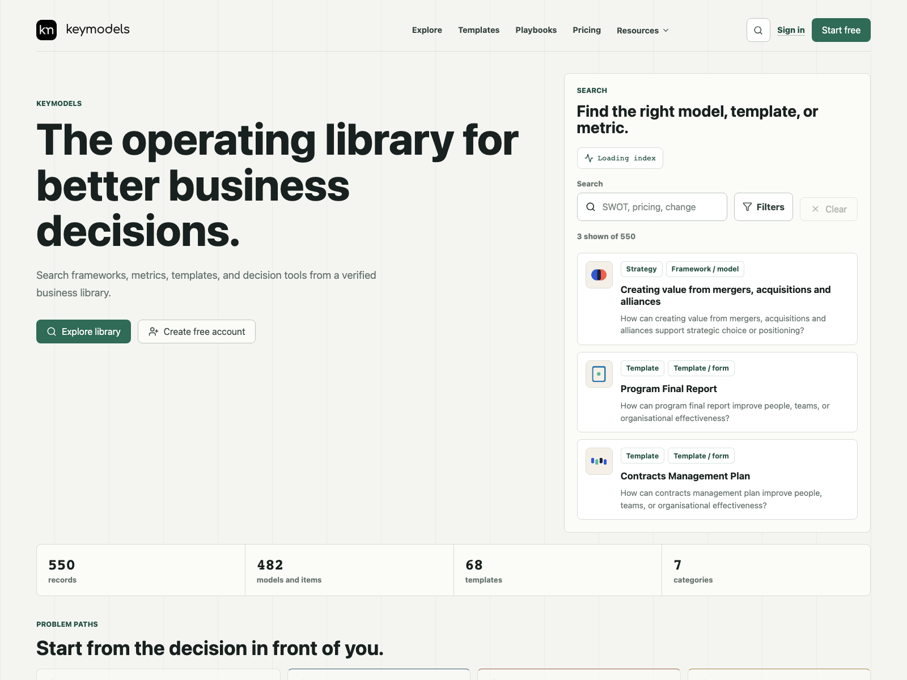Open the Pricing nav item
The height and width of the screenshot is (680, 907).
click(587, 30)
